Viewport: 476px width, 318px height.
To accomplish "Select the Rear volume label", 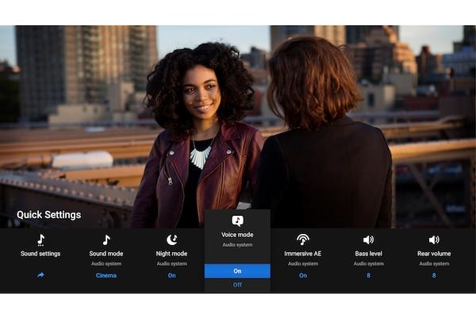I will [434, 254].
